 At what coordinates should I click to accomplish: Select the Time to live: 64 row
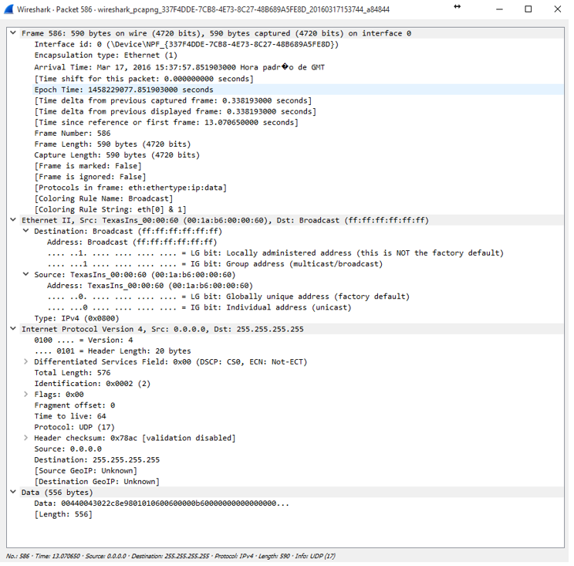tap(70, 416)
